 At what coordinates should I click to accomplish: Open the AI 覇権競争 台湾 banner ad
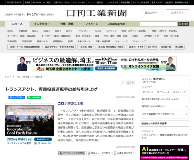click(164, 152)
